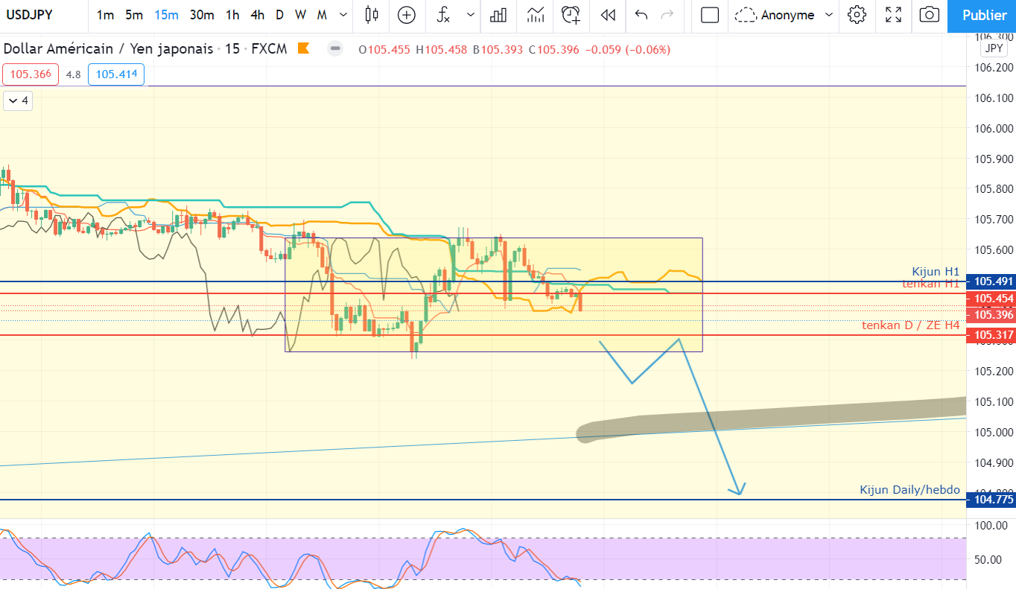Expand the timeframe list chevron
The width and height of the screenshot is (1016, 589).
click(343, 15)
